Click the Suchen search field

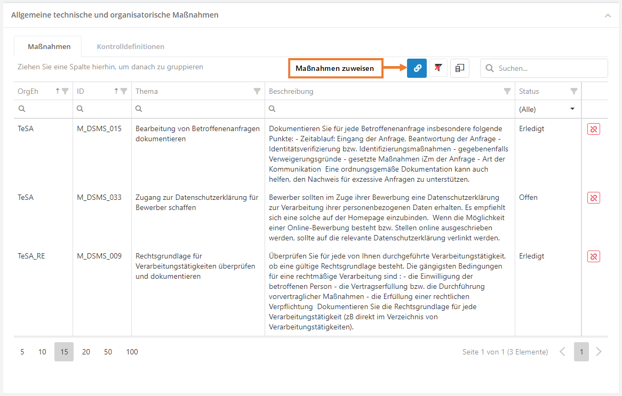point(549,68)
